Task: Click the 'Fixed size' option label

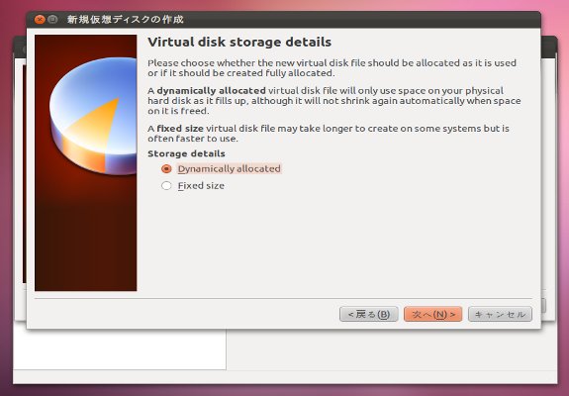Action: 201,185
